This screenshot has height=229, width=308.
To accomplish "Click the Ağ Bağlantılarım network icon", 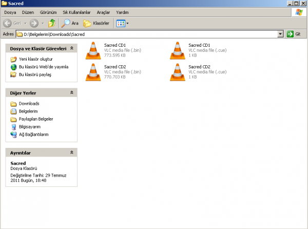I will [13, 135].
